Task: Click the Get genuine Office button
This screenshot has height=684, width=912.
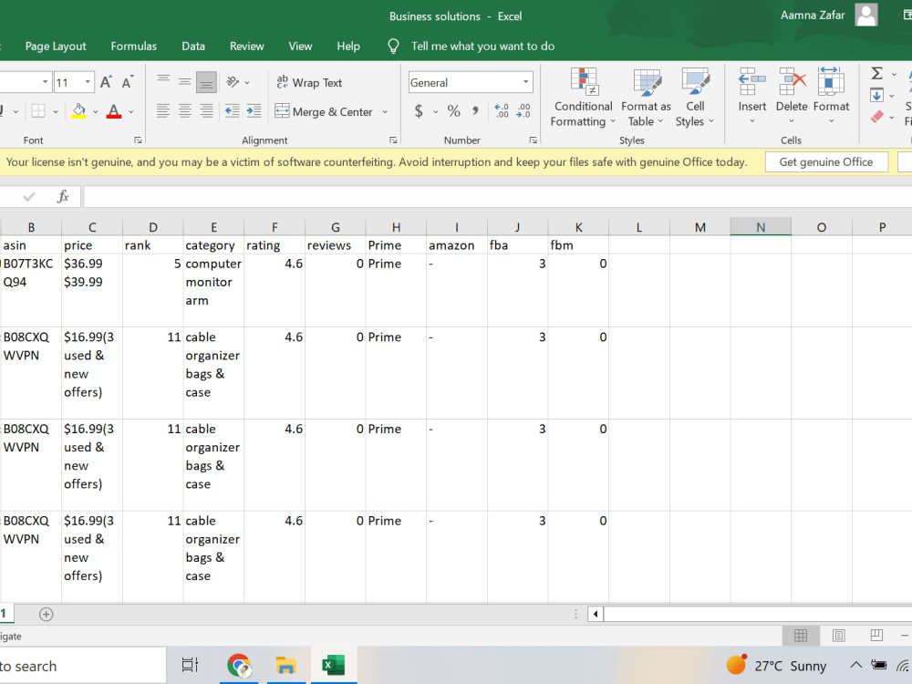Action: pos(826,161)
